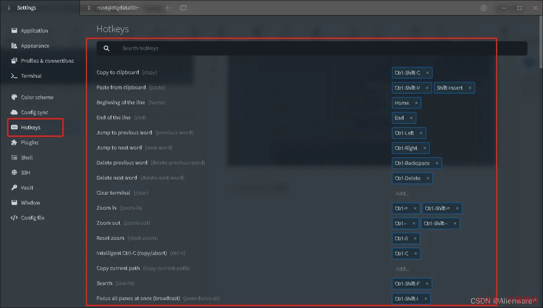Remove Ctrl-C intelligent copy hotkey
The height and width of the screenshot is (308, 543).
click(415, 253)
